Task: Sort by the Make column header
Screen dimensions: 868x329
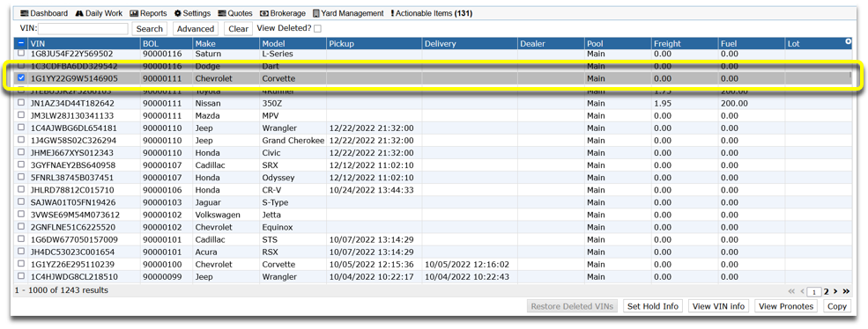Action: 226,44
